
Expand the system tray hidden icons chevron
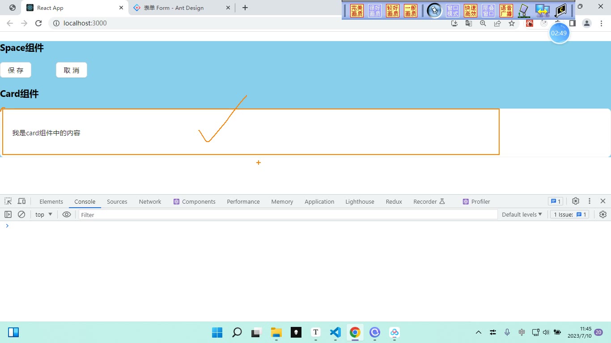click(479, 332)
